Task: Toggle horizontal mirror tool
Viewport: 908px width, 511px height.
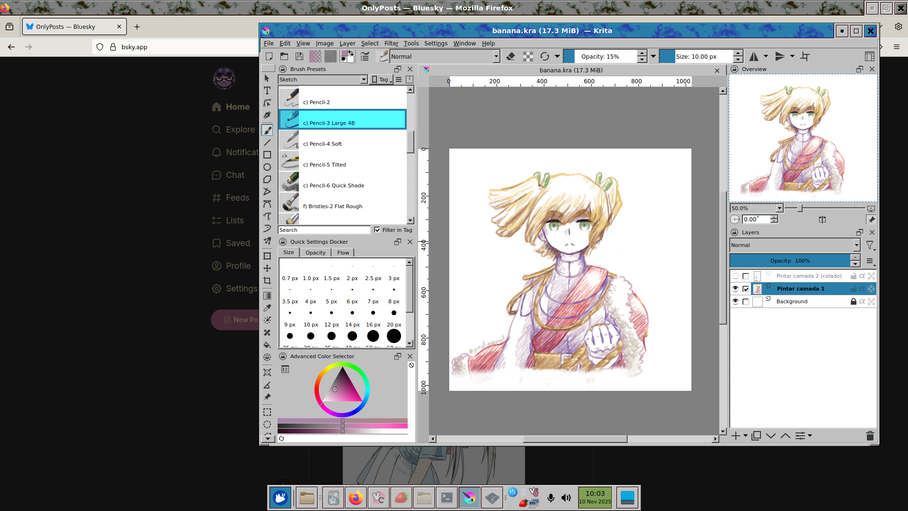Action: pyautogui.click(x=754, y=57)
